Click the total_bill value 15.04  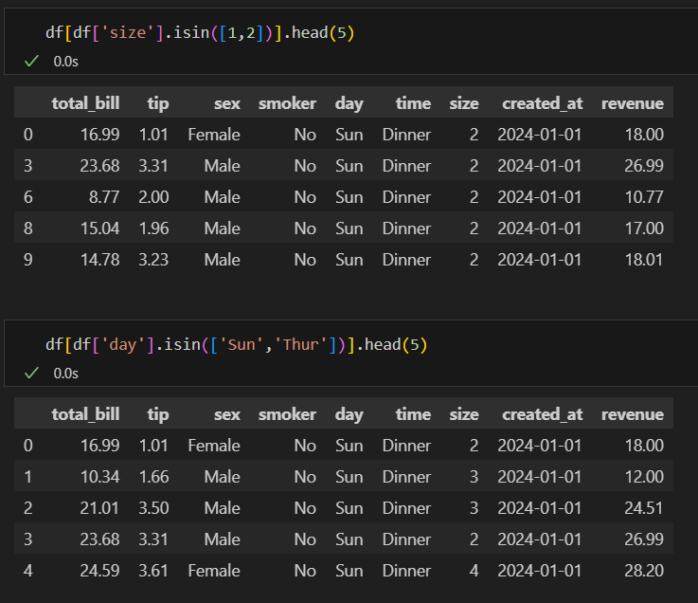pyautogui.click(x=99, y=228)
